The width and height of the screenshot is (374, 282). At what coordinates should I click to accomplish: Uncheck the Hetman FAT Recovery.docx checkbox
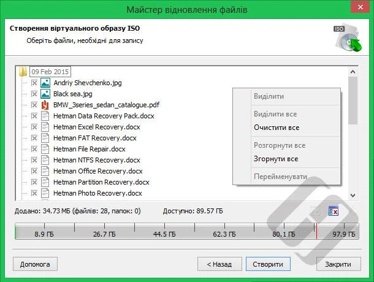coord(34,138)
